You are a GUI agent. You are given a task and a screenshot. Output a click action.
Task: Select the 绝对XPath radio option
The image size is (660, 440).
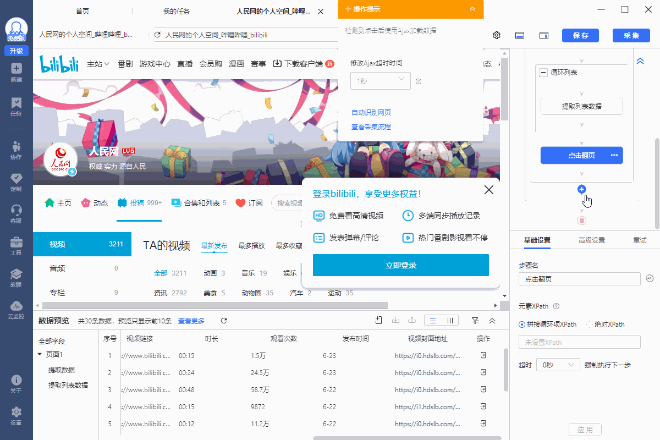(x=589, y=324)
